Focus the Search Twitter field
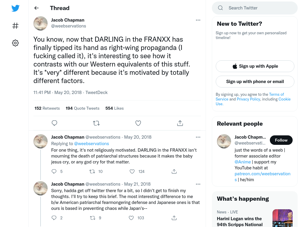 click(255, 8)
